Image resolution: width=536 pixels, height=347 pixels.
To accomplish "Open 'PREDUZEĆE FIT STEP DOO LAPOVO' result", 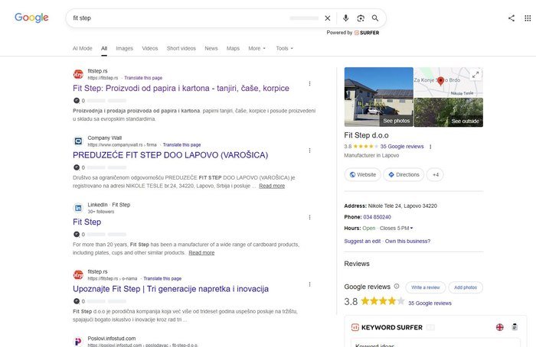I will 170,155.
